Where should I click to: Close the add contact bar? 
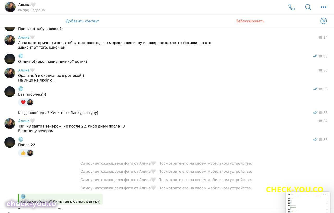coord(324,21)
